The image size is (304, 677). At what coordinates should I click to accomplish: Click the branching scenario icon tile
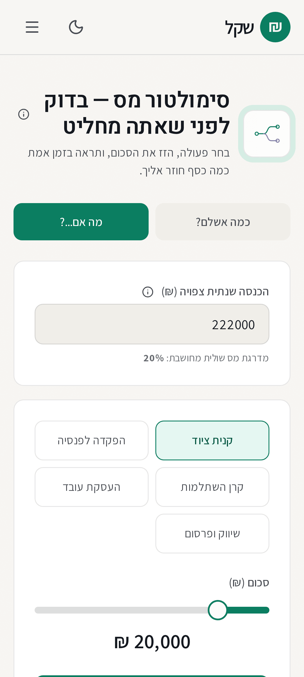tap(267, 134)
